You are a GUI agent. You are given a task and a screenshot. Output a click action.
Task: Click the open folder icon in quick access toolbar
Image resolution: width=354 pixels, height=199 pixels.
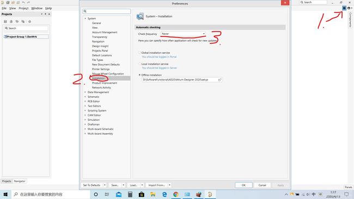pyautogui.click(x=13, y=3)
